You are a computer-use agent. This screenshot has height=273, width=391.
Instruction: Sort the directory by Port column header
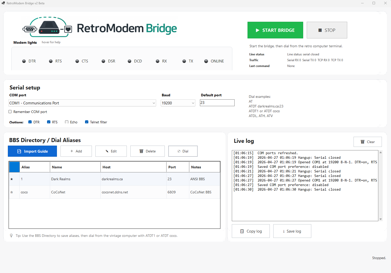[x=178, y=167]
